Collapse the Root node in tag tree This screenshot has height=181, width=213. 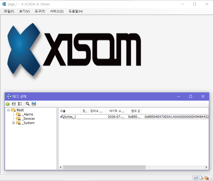[x=9, y=110]
